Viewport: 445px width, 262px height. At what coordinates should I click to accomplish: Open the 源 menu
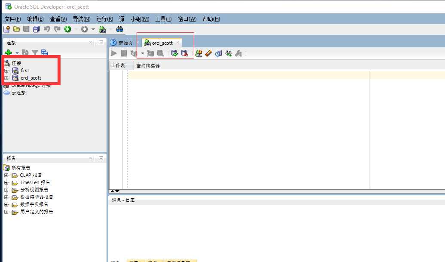point(122,19)
